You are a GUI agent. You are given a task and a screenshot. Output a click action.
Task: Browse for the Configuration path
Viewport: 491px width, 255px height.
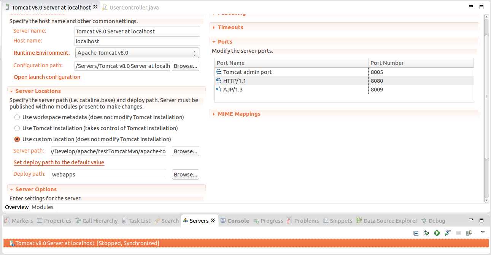[186, 66]
